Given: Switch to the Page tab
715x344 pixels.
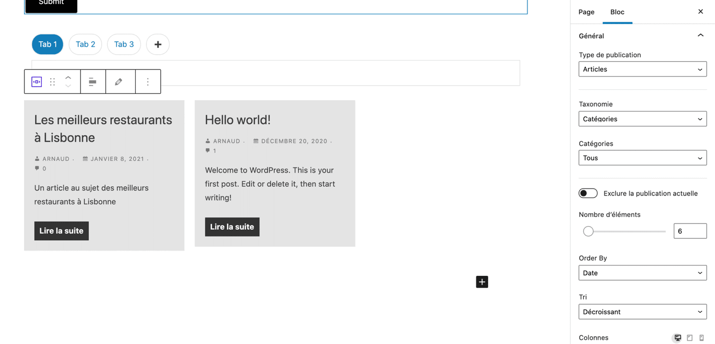Looking at the screenshot, I should pos(586,12).
